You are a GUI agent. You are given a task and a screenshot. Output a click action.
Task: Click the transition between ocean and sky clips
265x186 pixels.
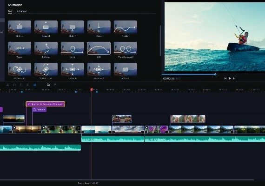[112, 132]
